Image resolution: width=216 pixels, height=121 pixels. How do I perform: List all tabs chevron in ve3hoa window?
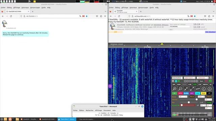pyautogui.click(x=214, y=11)
